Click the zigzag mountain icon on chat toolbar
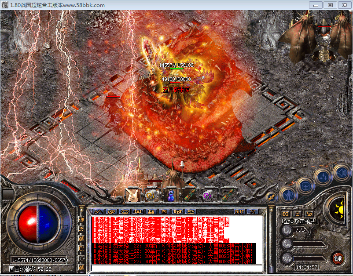 99,211
